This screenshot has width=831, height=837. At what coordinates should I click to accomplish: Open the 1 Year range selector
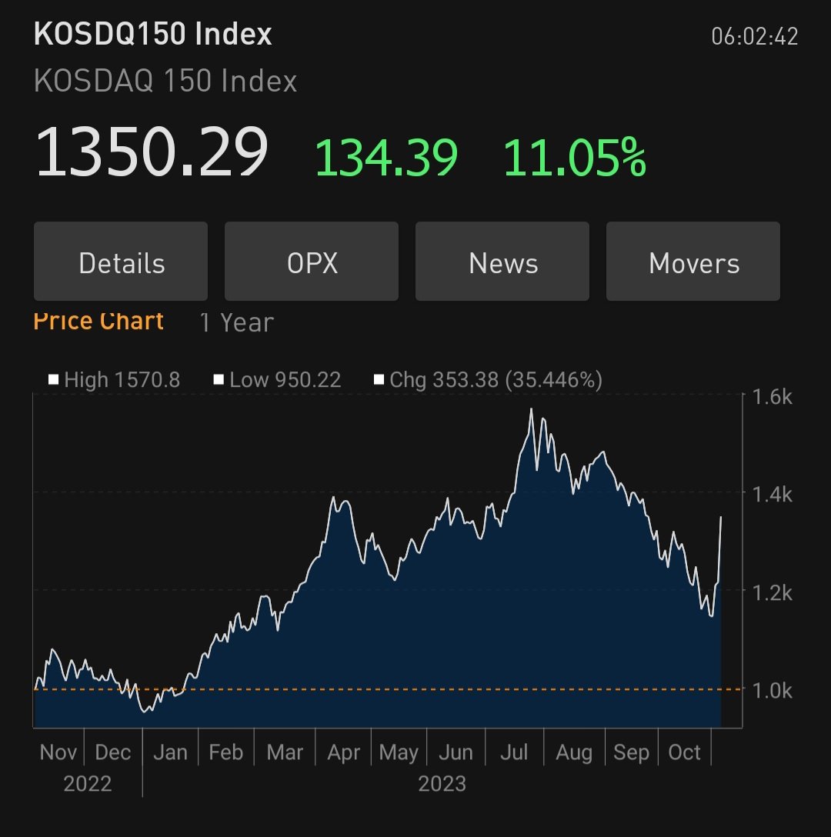pyautogui.click(x=236, y=323)
